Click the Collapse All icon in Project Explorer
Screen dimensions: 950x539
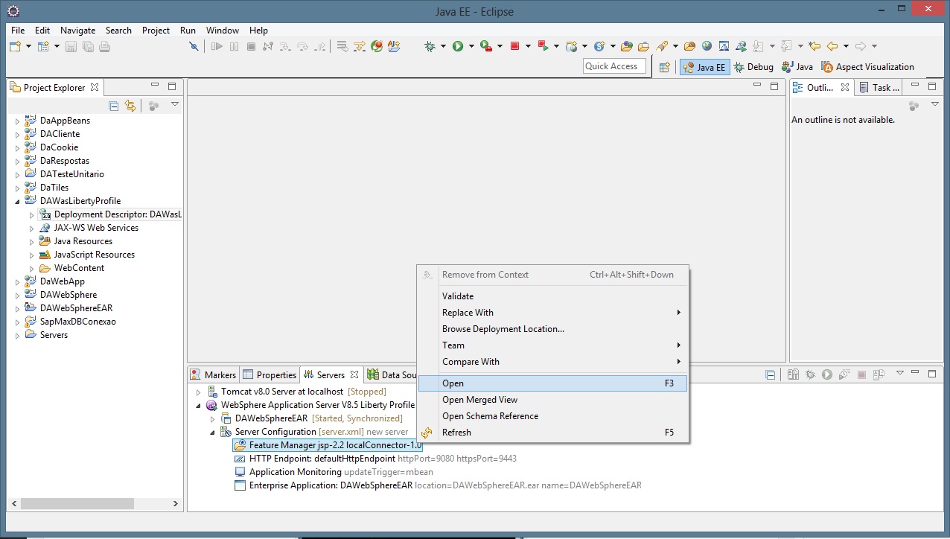[x=114, y=106]
